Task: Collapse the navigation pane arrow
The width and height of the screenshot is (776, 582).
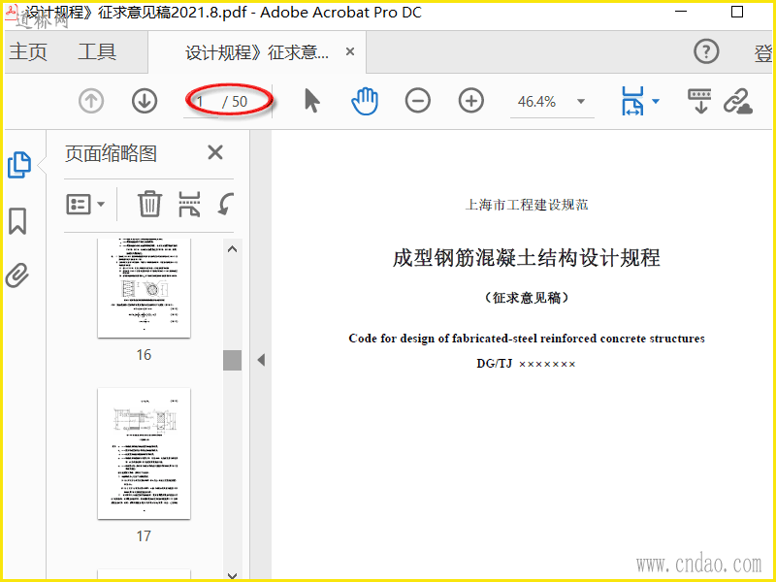Action: [x=261, y=360]
